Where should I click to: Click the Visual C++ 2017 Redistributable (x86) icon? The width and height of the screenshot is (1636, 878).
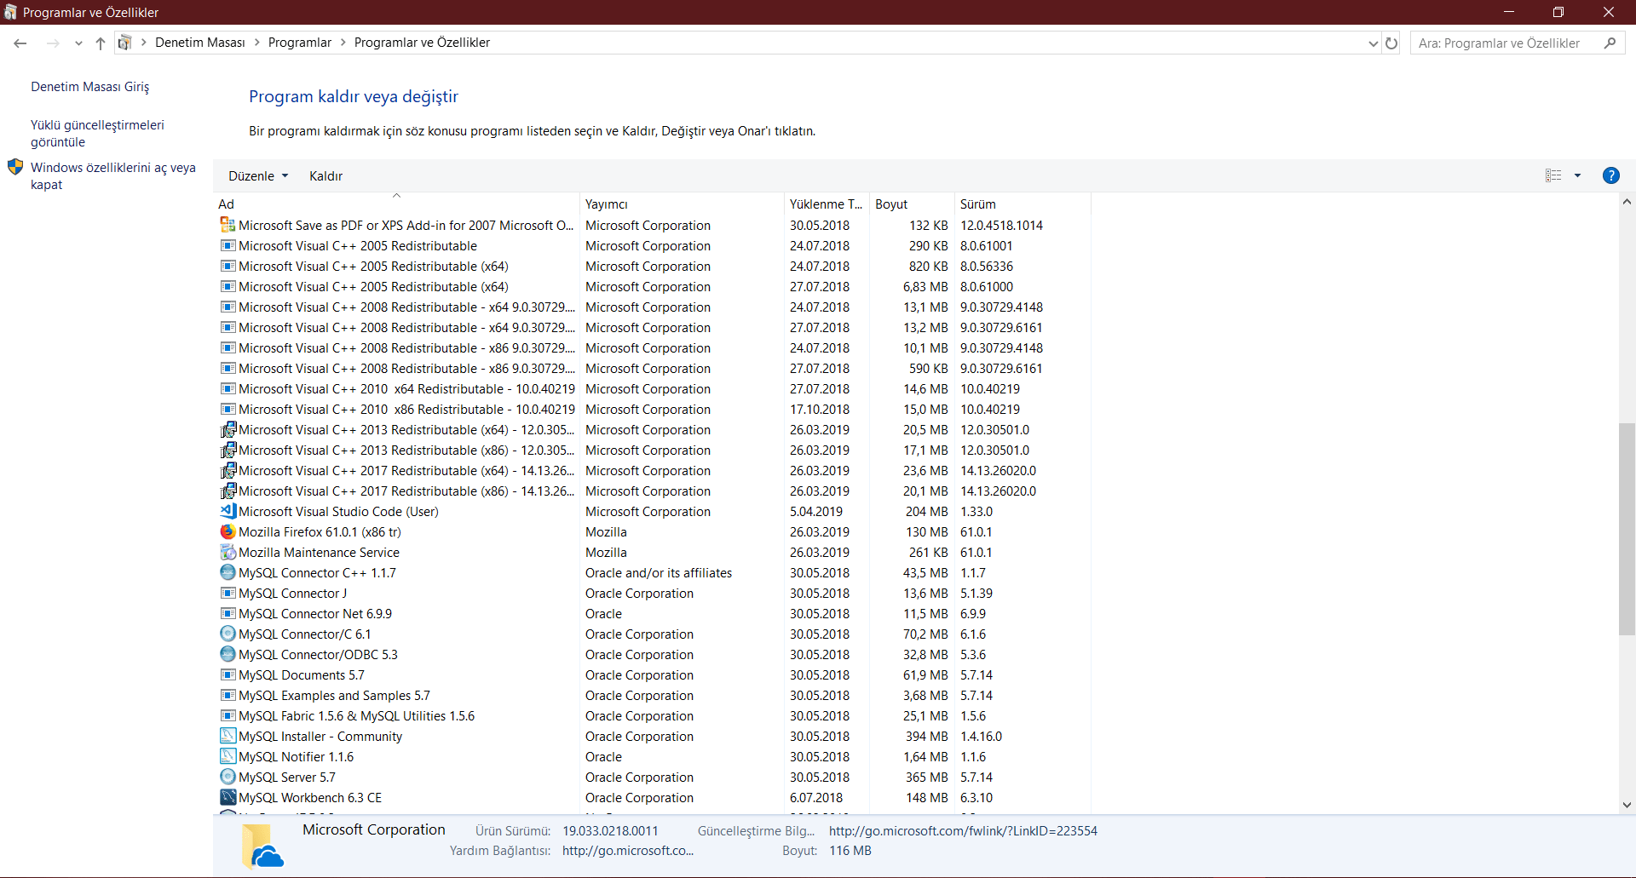(x=228, y=491)
